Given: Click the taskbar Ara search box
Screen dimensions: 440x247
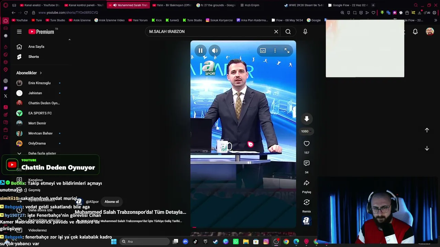Looking at the screenshot, I should 145,242.
